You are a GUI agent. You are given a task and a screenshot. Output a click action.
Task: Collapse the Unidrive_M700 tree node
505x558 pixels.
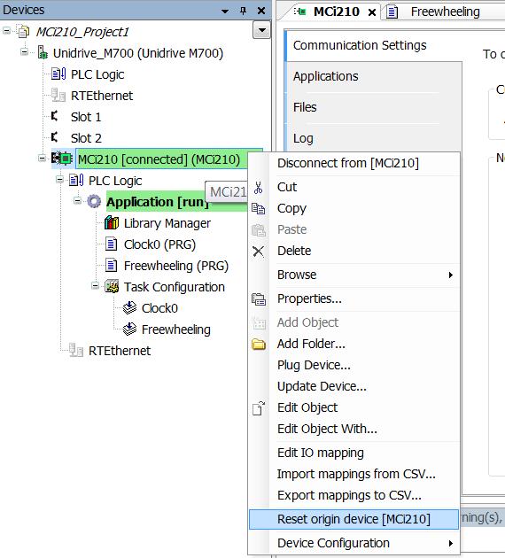click(24, 52)
